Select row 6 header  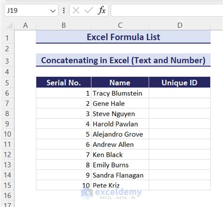[x=7, y=93]
